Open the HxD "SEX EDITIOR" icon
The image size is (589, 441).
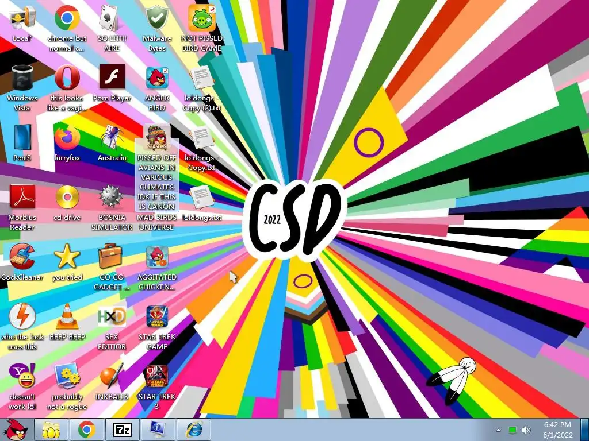[112, 316]
